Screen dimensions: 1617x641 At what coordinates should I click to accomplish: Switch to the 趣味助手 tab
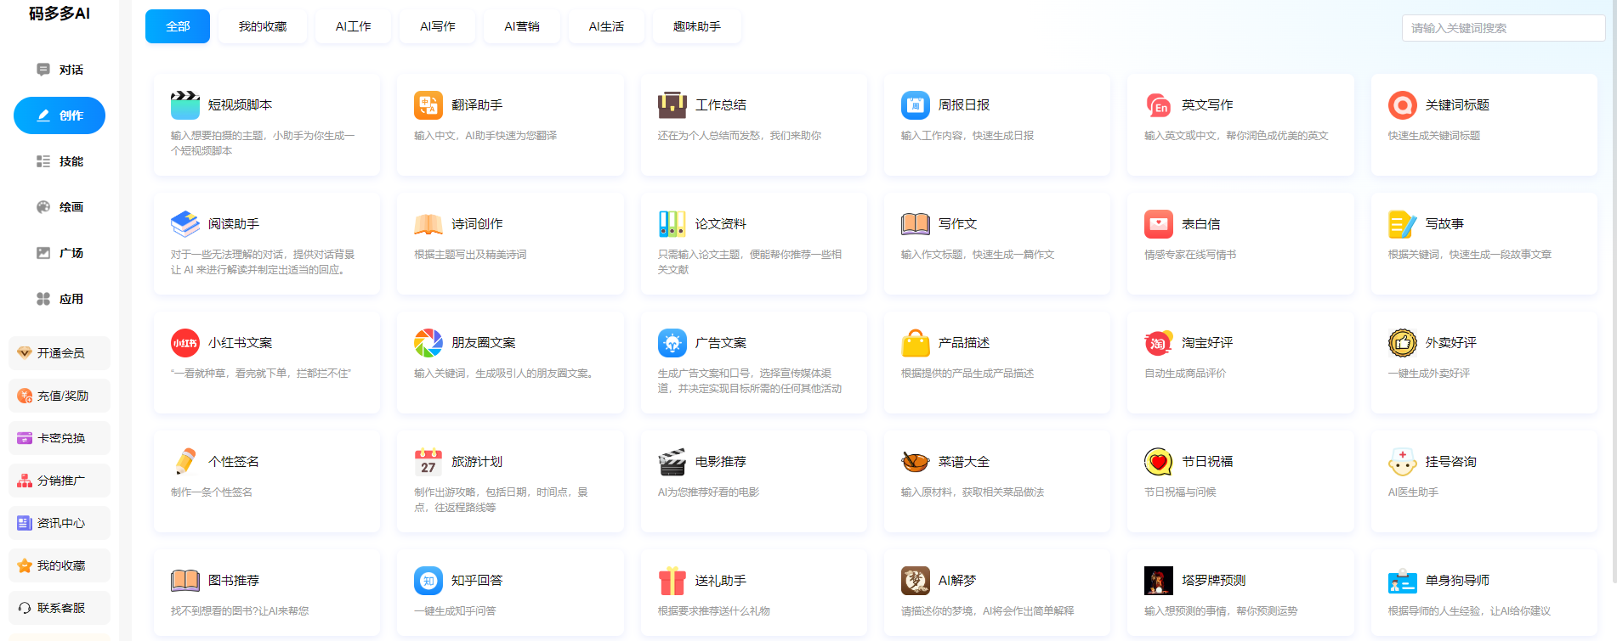[697, 26]
